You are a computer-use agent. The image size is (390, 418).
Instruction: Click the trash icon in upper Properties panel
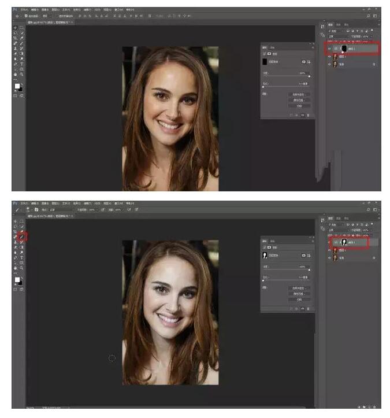click(x=308, y=115)
